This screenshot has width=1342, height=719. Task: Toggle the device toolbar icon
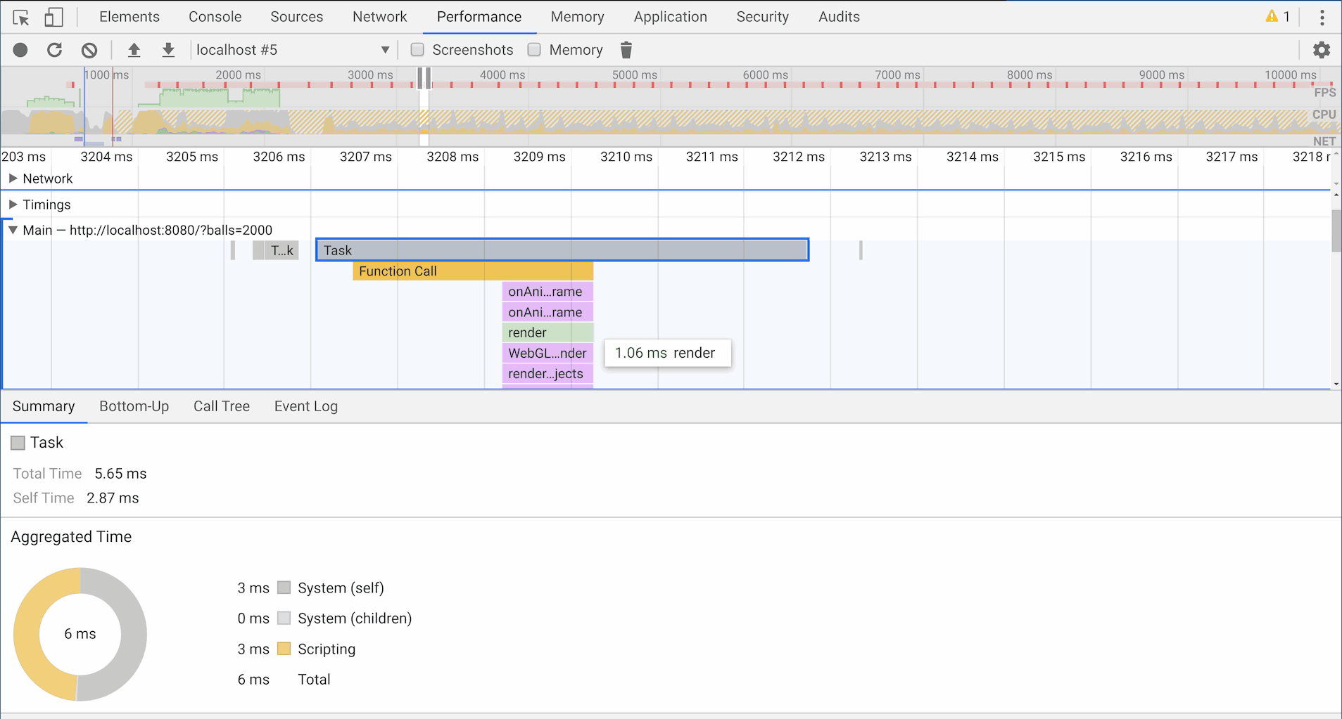click(53, 17)
